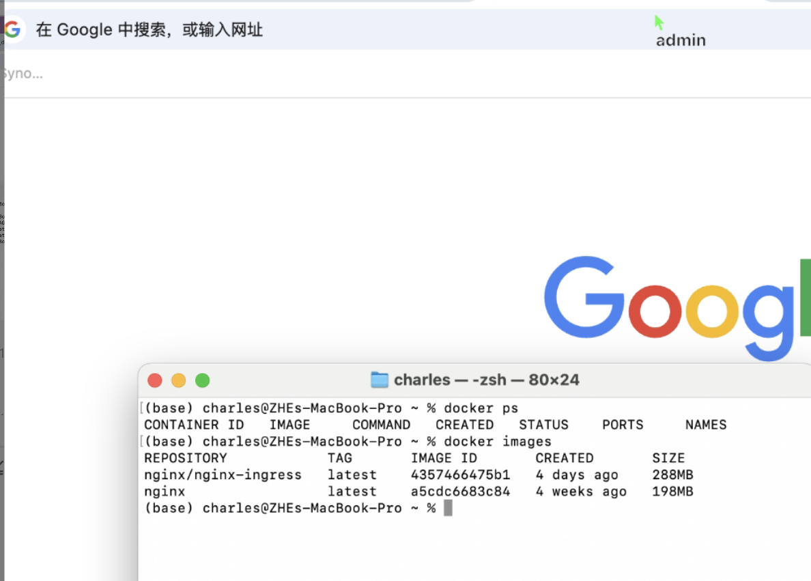
Task: Click the IMAGE ID column header
Action: [x=444, y=458]
